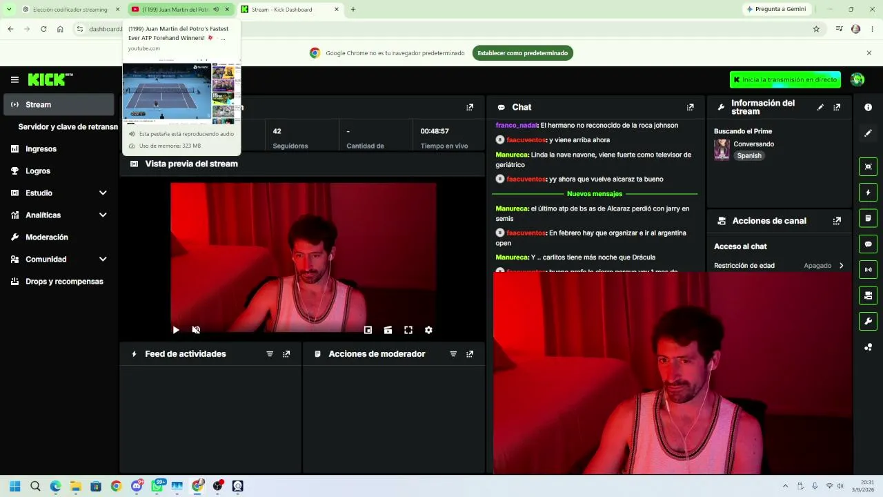
Task: Click Pregunta a Gemini button
Action: tap(776, 9)
